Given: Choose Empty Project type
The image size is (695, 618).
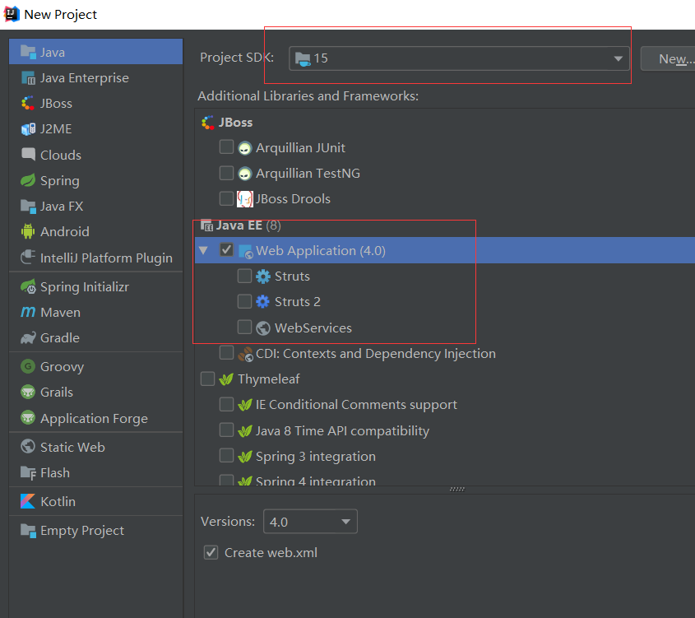Looking at the screenshot, I should [x=95, y=531].
